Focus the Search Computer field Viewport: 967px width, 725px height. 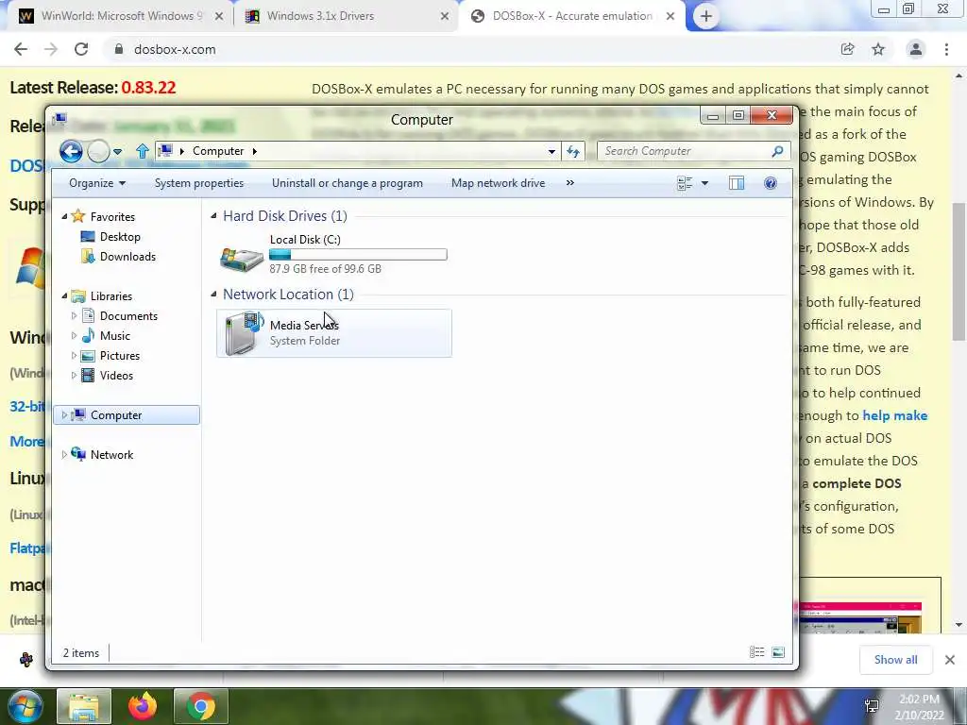(694, 151)
